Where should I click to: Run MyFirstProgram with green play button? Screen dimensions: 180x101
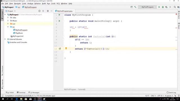coord(159,7)
